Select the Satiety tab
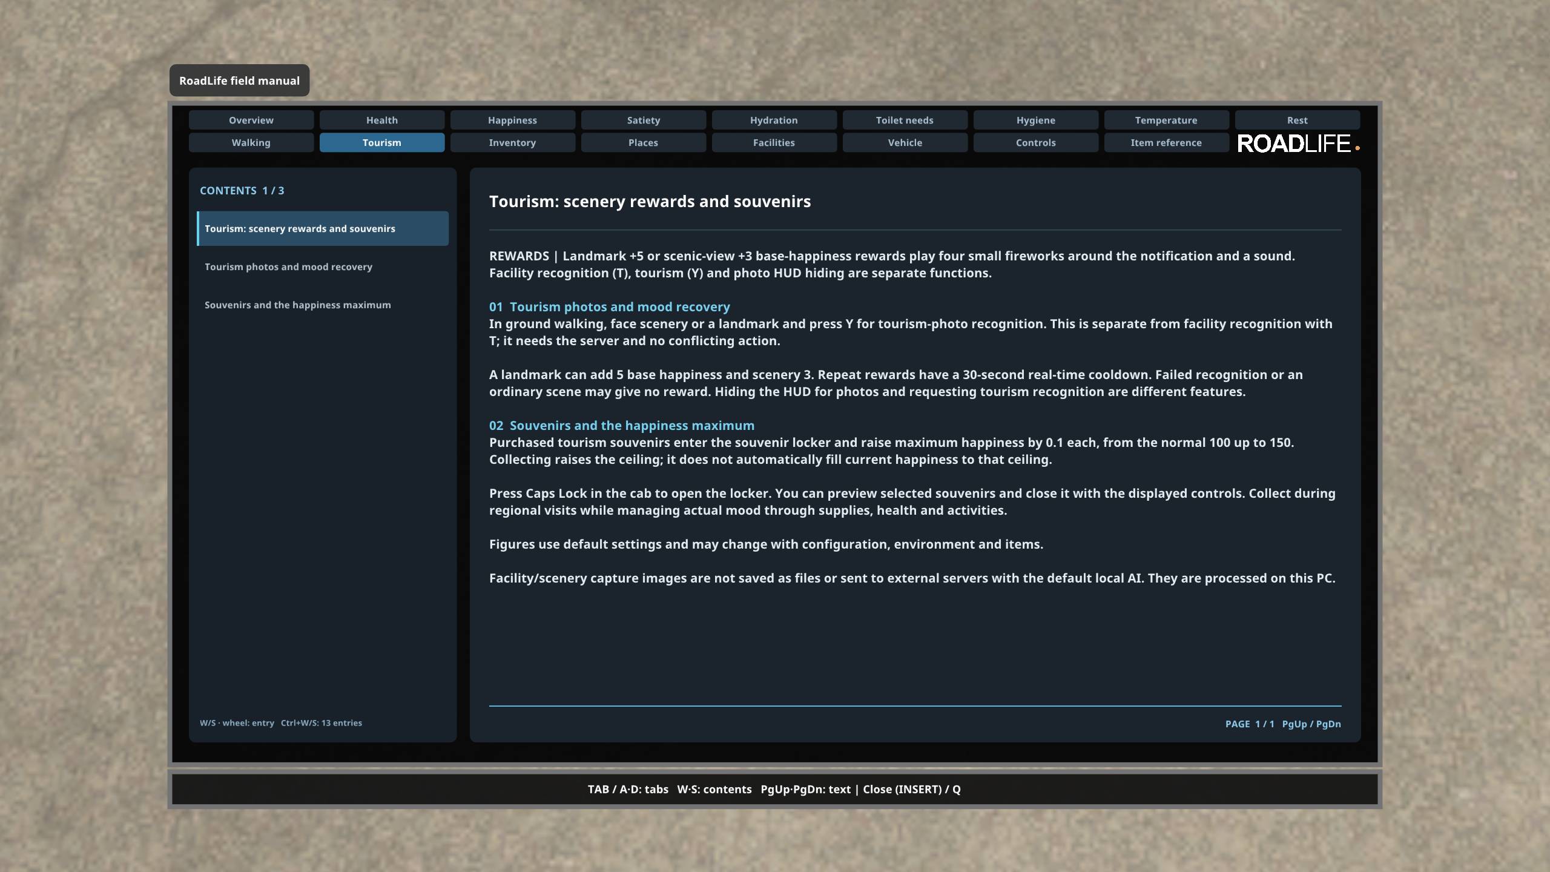This screenshot has width=1550, height=872. click(644, 120)
